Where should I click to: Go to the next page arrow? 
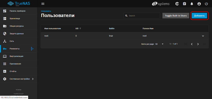tap(198, 44)
